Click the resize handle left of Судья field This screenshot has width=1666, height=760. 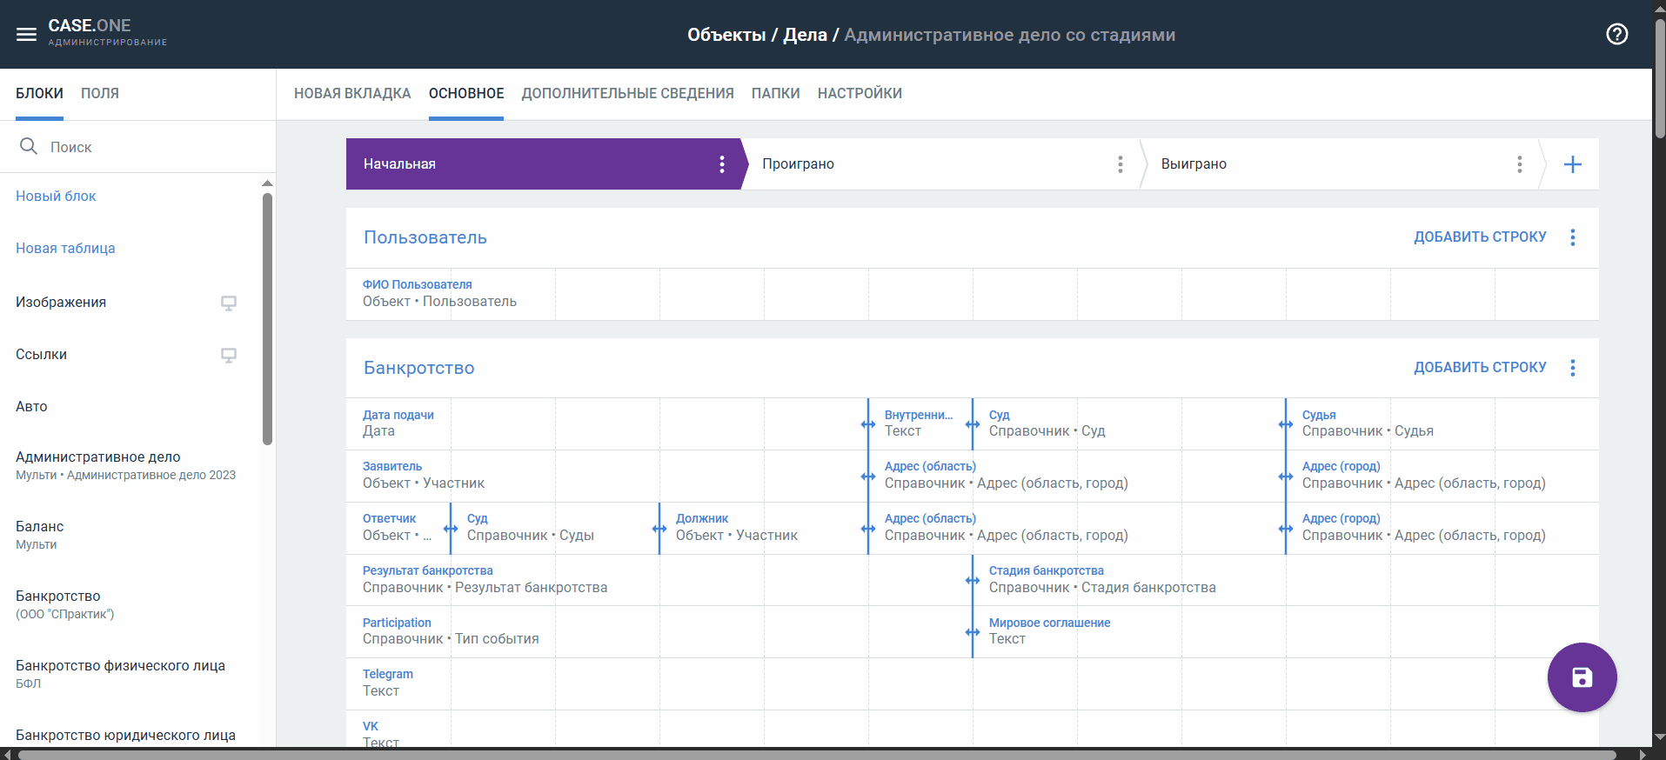tap(1285, 424)
